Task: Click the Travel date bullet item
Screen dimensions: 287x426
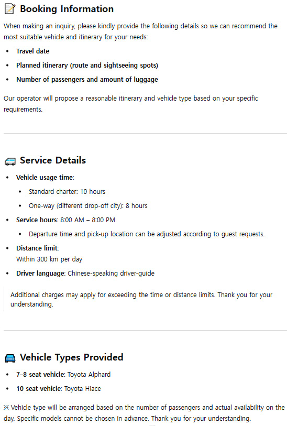Action: [x=33, y=51]
